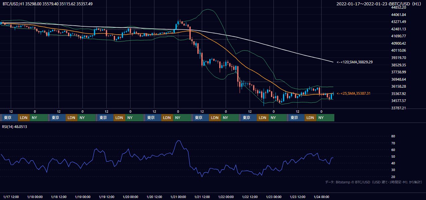Click price level 43271.49 on the axis
The width and height of the screenshot is (426, 200).
pyautogui.click(x=398, y=22)
